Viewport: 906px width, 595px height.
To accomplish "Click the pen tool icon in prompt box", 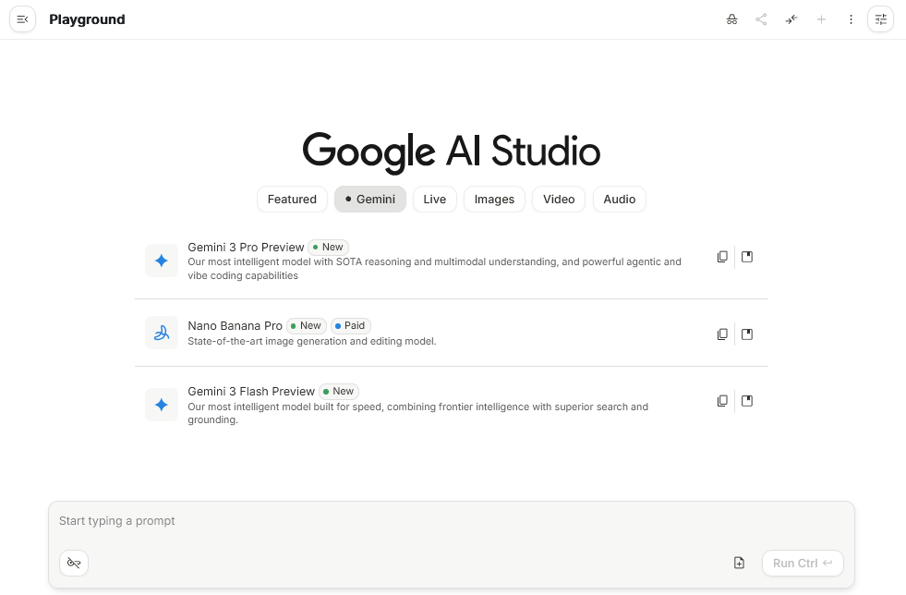I will tap(74, 563).
